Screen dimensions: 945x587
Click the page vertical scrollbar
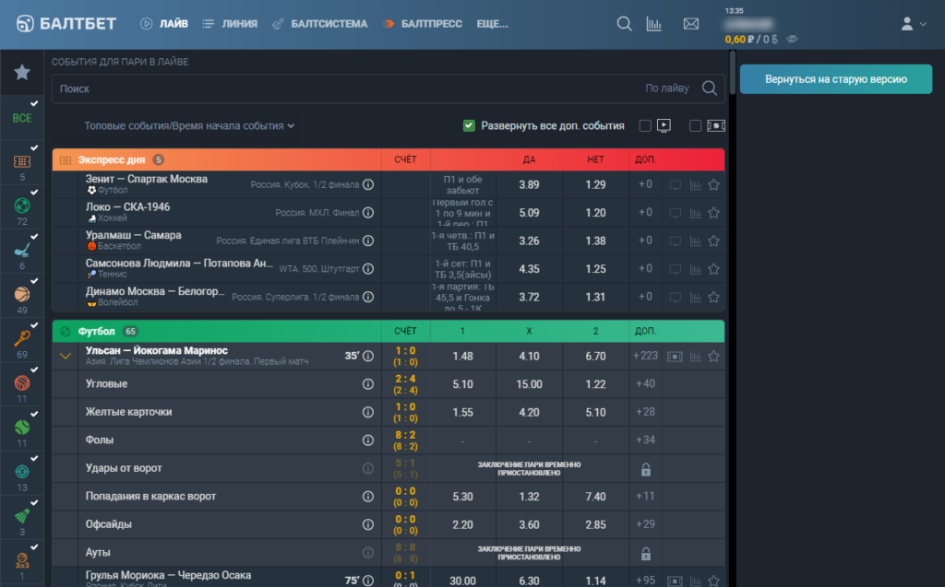click(x=732, y=72)
